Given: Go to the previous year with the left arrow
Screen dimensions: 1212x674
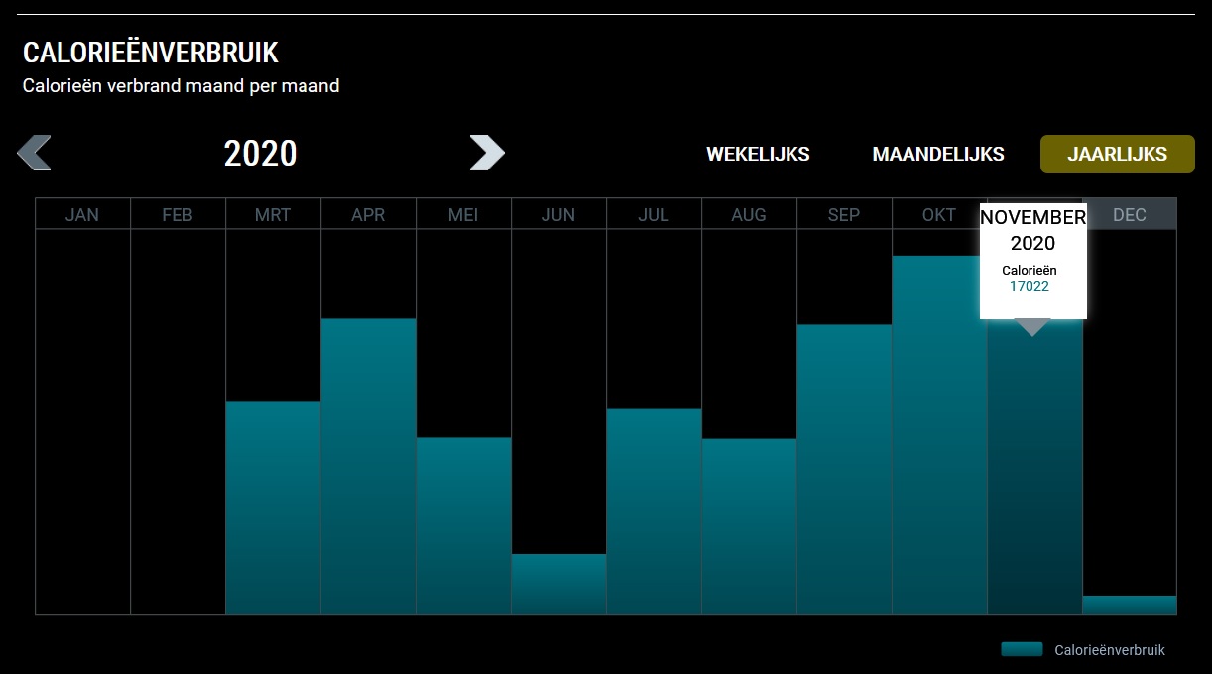Looking at the screenshot, I should click(34, 153).
